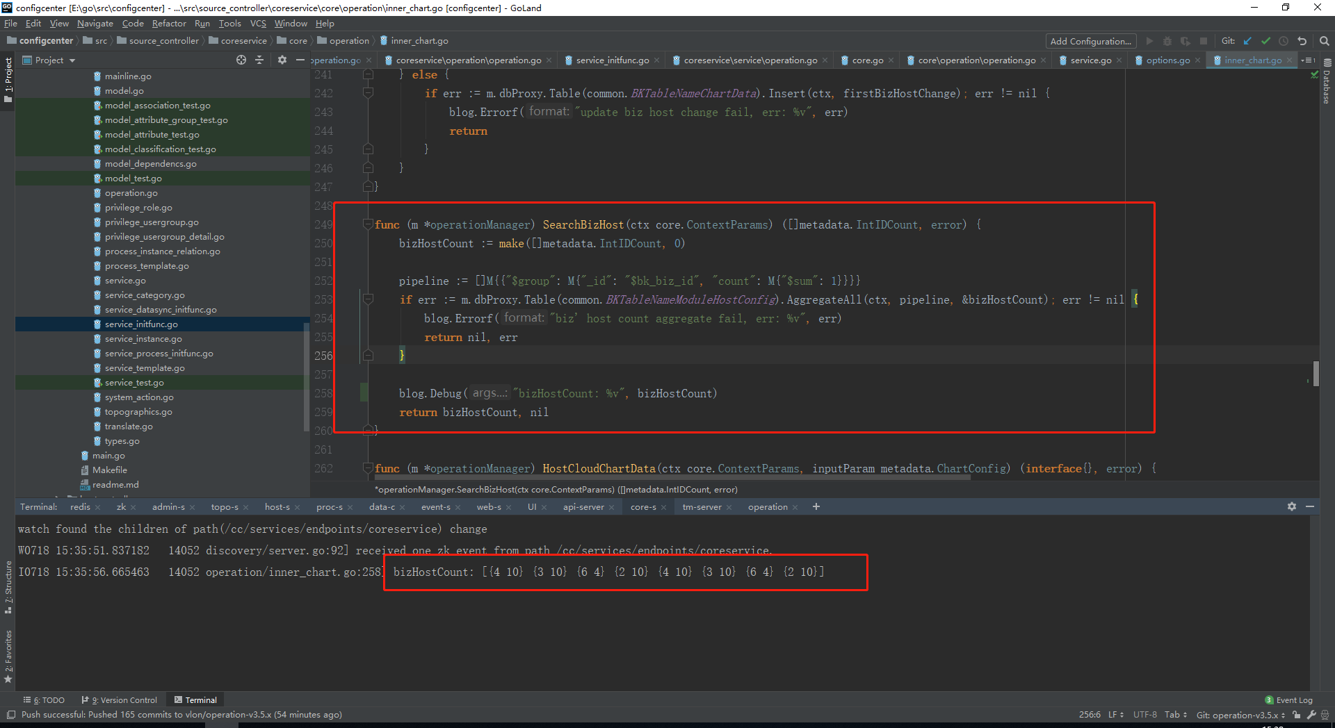1335x728 pixels.
Task: Open Search Everywhere with the magnifier icon
Action: (x=1324, y=41)
